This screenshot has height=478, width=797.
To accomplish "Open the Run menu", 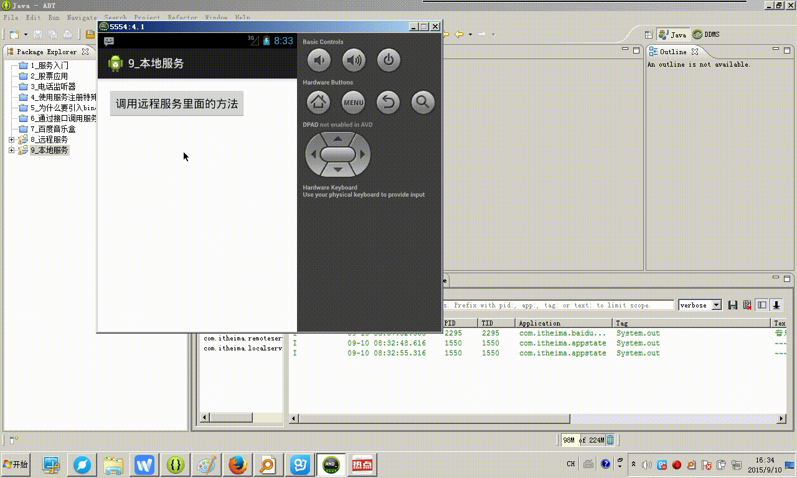I will pyautogui.click(x=54, y=17).
